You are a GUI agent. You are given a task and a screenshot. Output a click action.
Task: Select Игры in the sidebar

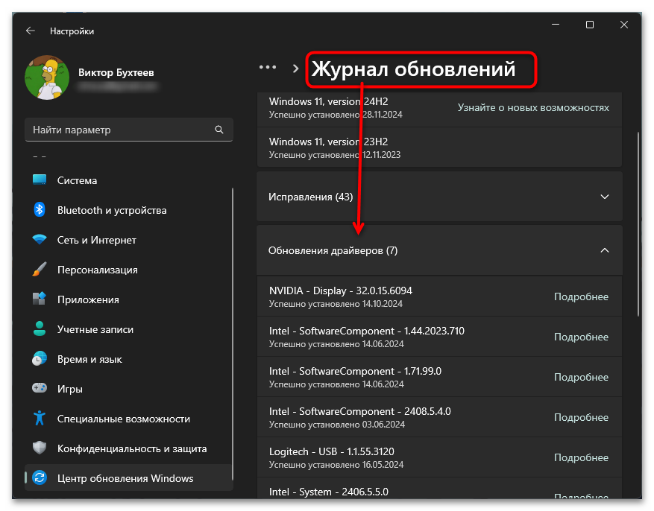pos(128,389)
